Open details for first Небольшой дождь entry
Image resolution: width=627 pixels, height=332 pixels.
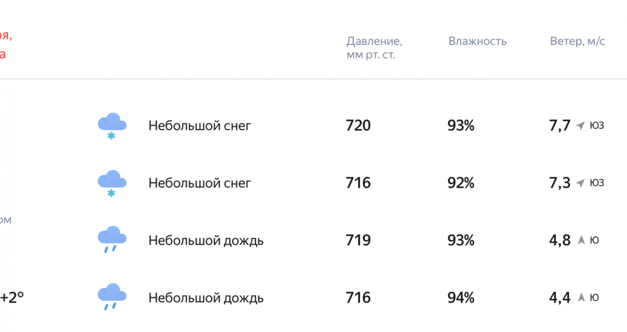pyautogui.click(x=206, y=240)
